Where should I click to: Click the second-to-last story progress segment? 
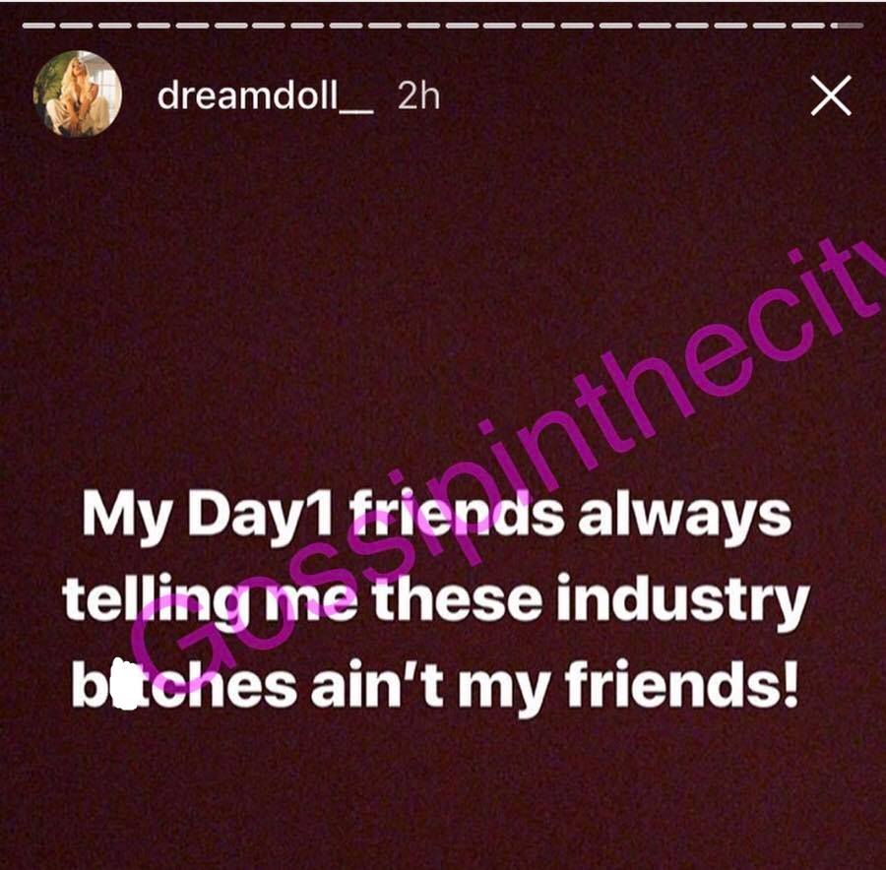coord(808,26)
